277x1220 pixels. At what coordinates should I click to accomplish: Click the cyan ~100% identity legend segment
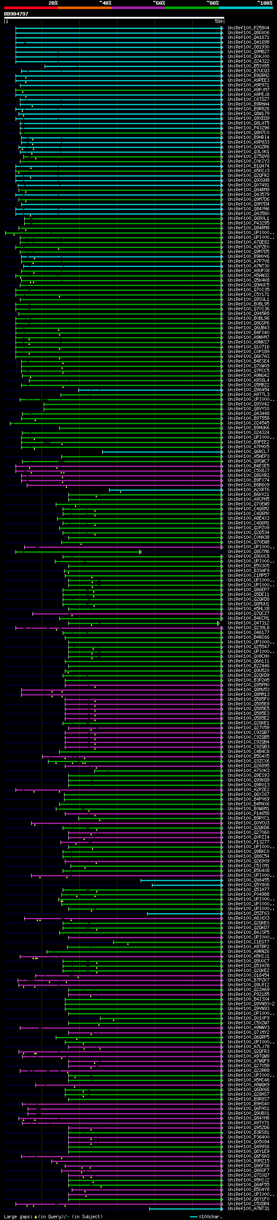point(246,8)
